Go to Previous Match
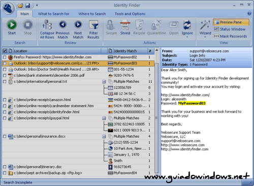The height and width of the screenshot is (186, 254). coord(62,29)
